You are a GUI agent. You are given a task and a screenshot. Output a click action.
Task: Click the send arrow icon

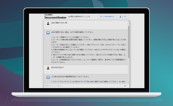(x=125, y=86)
